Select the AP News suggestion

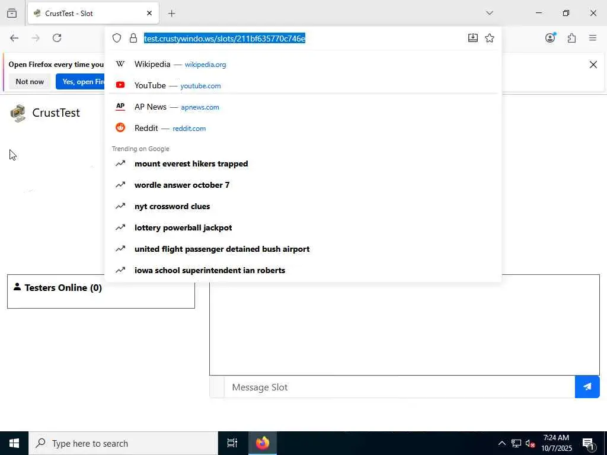(303, 107)
